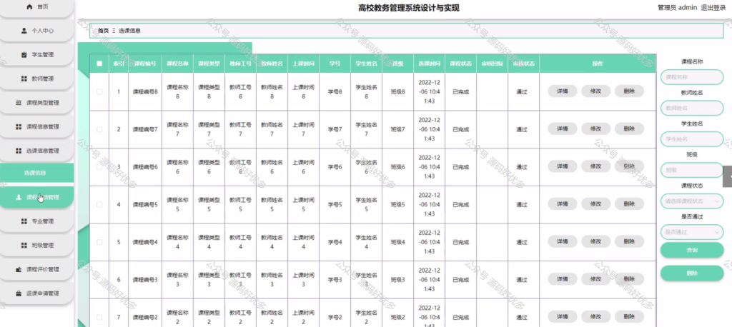Screen dimensions: 732x327
Task: Click 删除 for 课程编号6 row
Action: pyautogui.click(x=629, y=166)
